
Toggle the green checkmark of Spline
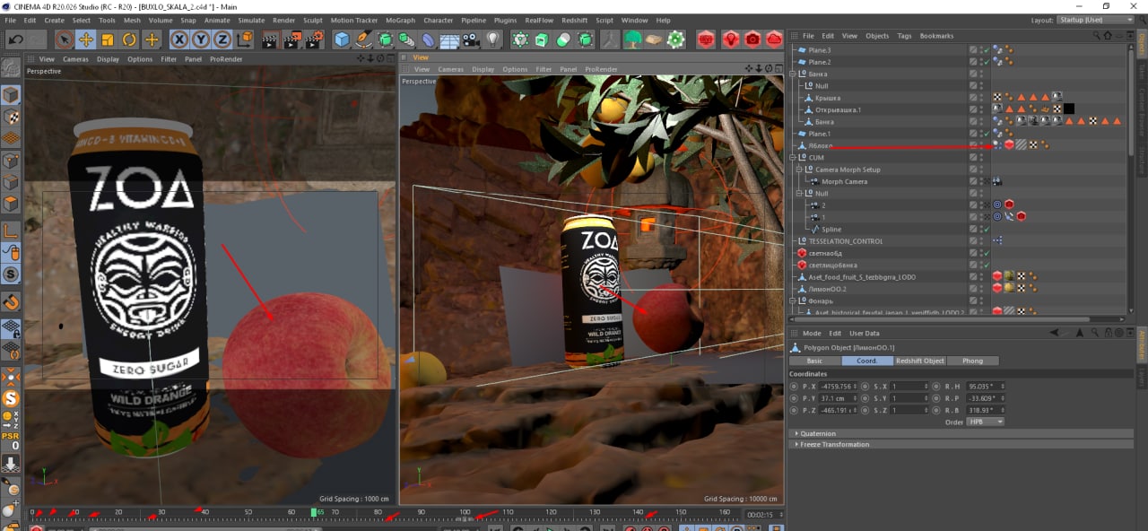pyautogui.click(x=986, y=229)
